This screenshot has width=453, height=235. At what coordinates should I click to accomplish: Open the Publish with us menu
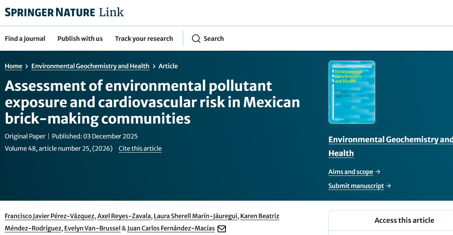[80, 39]
